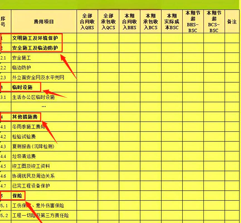This screenshot has height=223, width=241.
Task: Select the 其他措施费 cell
Action: [x=44, y=117]
